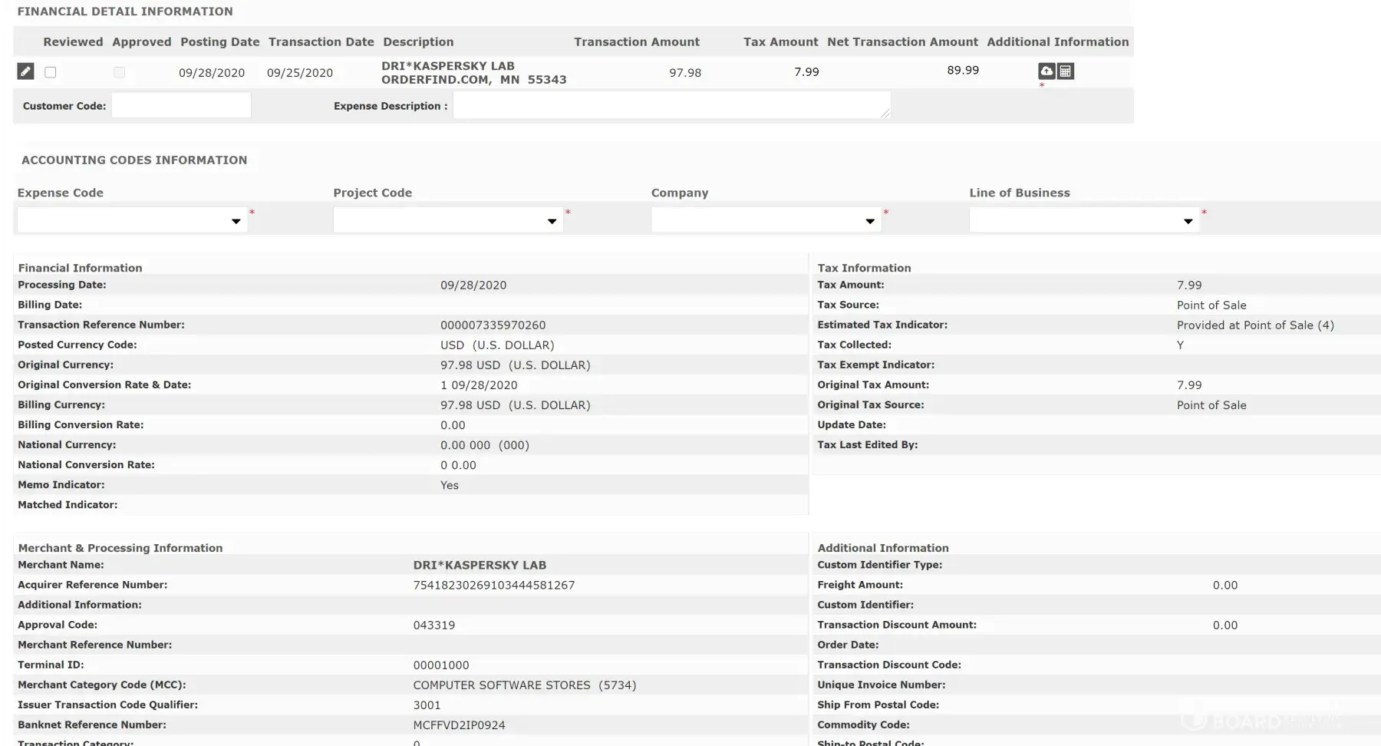This screenshot has width=1381, height=746.
Task: Focus the Expense Description text box
Action: pyautogui.click(x=671, y=106)
